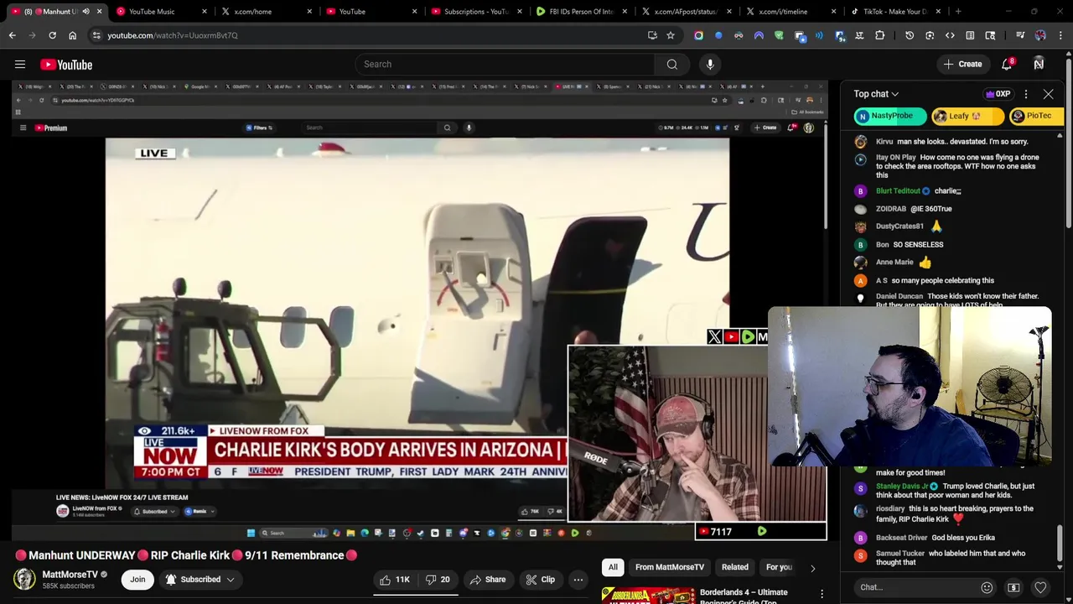Screen dimensions: 1073x604
Task: Open the browser history clock icon
Action: (x=910, y=35)
